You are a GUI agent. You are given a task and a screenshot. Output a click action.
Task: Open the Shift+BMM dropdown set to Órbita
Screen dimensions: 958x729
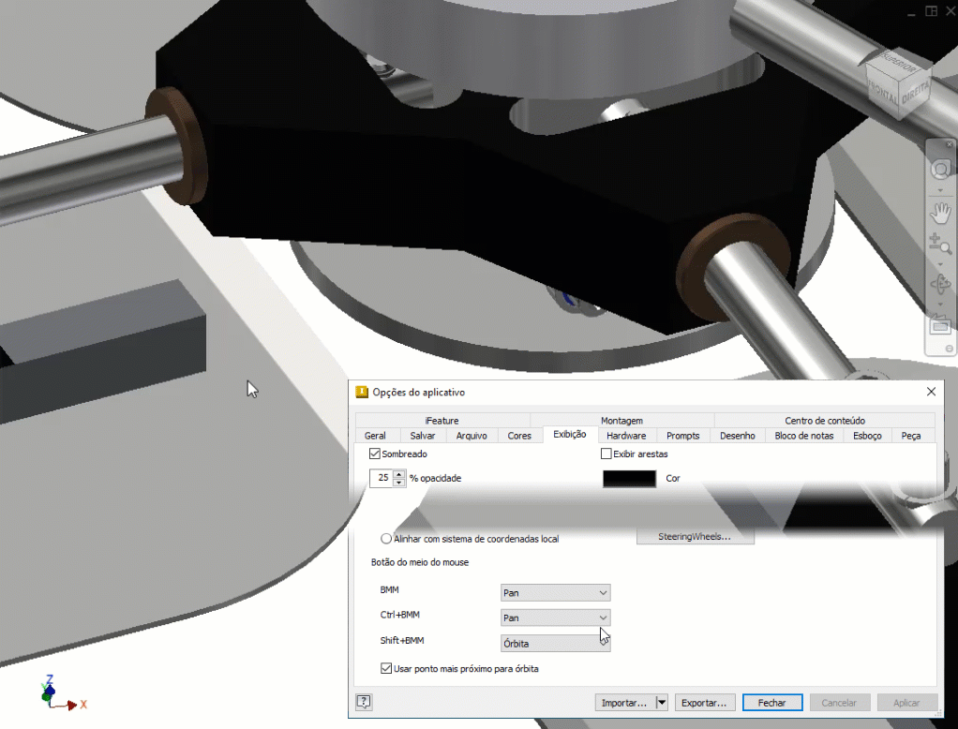(555, 644)
